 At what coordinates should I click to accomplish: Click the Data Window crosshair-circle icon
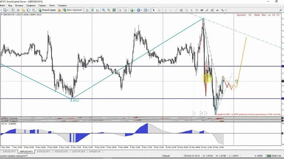tap(18, 10)
